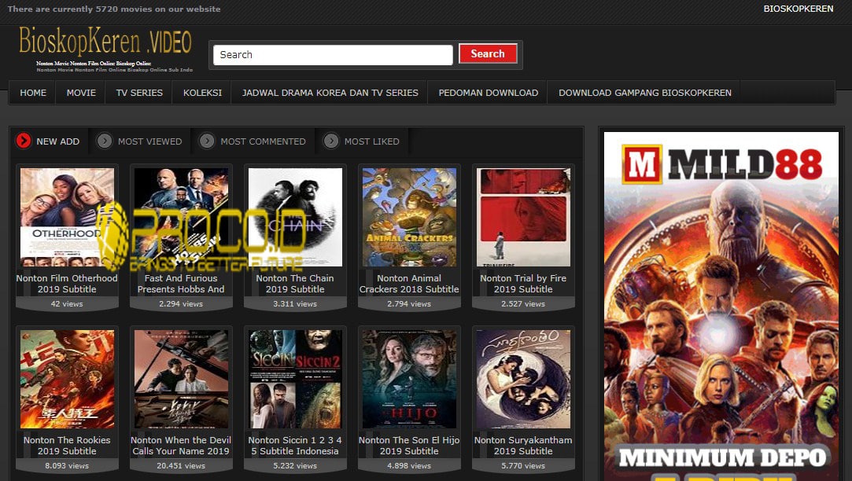This screenshot has width=852, height=481.
Task: Click the arrow icon beside MOST COMMENTED
Action: click(206, 141)
